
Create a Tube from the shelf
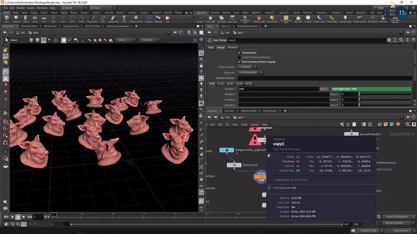25,19
